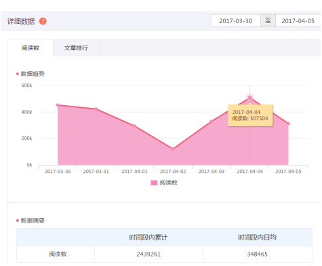
Task: Select the 2017-04-01 data point
Action: point(134,126)
